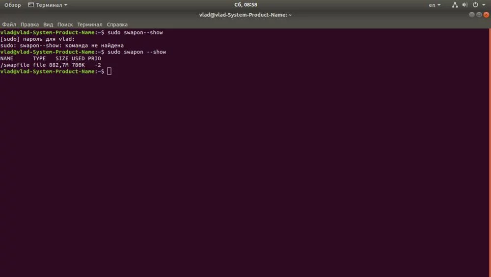Click the window title vlad@vlad-System-Product-Name

click(245, 15)
